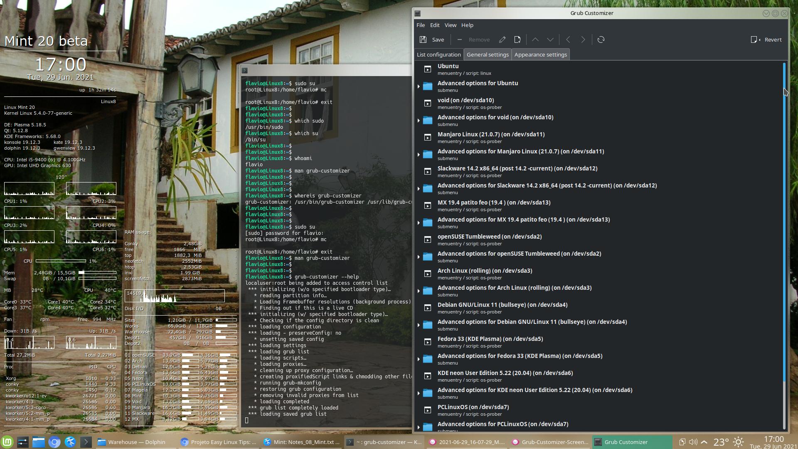This screenshot has width=798, height=449.
Task: Click folder icon of Advanced options for PCLinuxOS
Action: 427,427
